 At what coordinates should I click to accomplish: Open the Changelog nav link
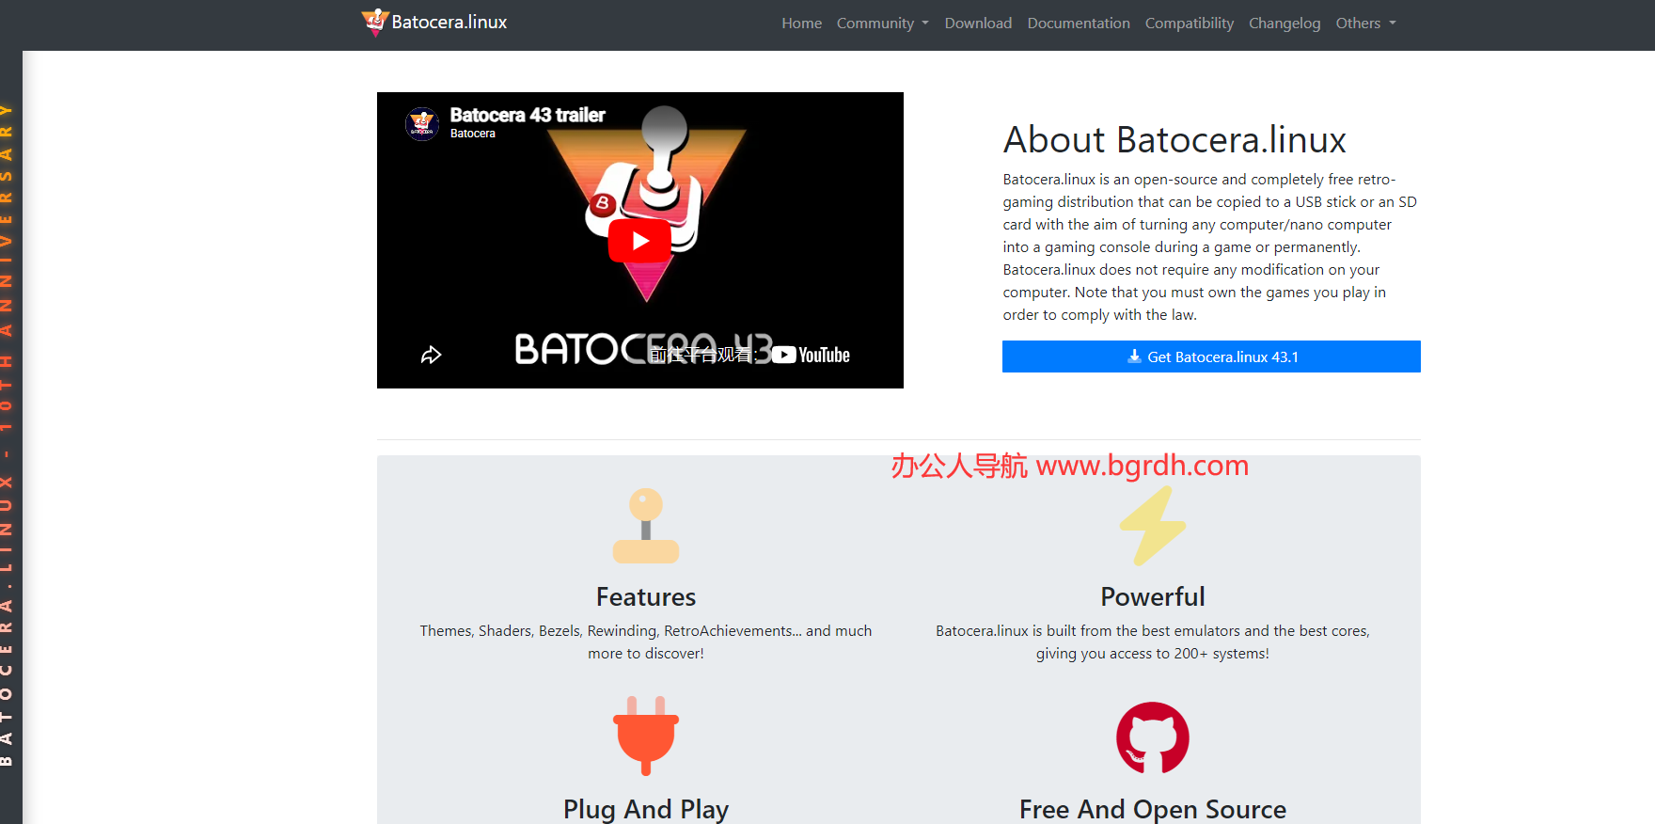point(1285,23)
